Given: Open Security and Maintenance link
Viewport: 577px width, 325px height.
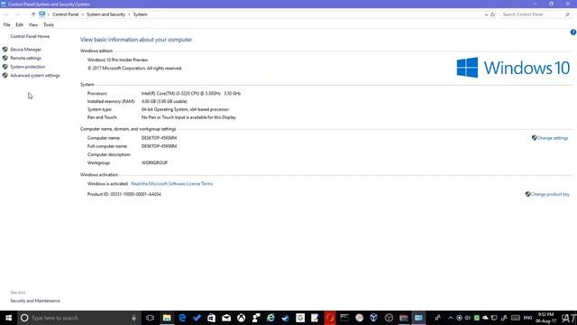Looking at the screenshot, I should click(35, 301).
